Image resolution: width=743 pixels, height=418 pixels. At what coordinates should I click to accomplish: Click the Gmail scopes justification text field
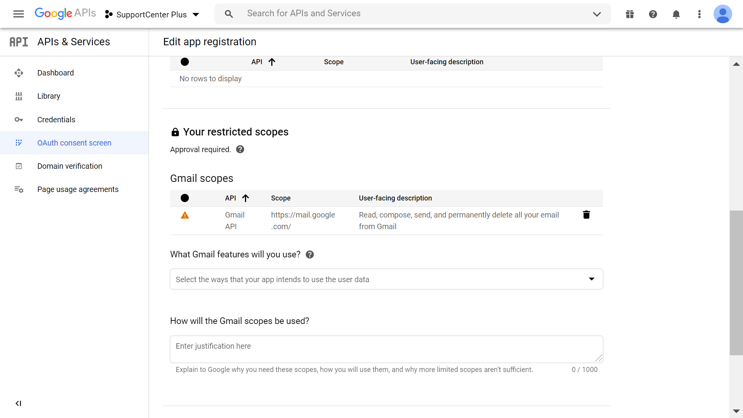(x=386, y=349)
